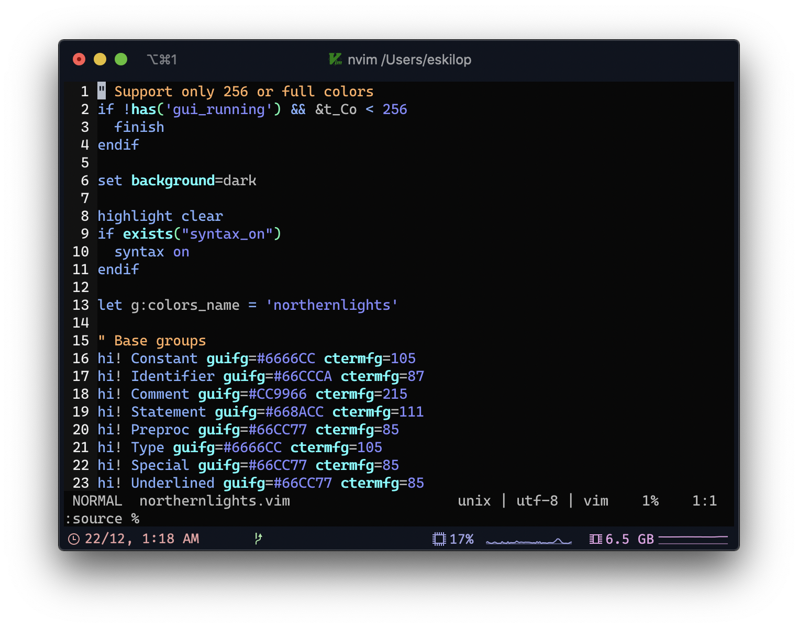This screenshot has width=798, height=628.
Task: Click 'exists' function on line 9
Action: 148,234
